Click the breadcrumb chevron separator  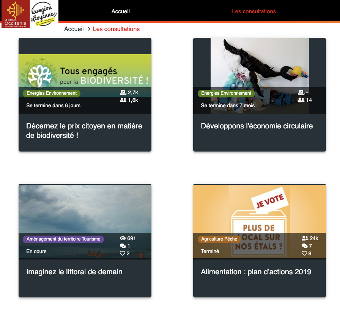coord(89,29)
